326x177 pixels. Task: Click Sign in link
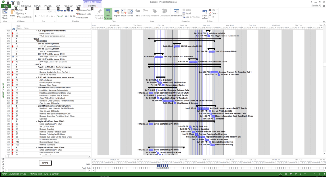314,6
